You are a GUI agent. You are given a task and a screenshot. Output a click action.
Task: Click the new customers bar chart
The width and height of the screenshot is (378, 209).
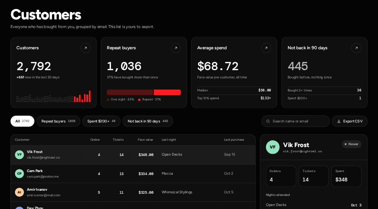tap(53, 96)
